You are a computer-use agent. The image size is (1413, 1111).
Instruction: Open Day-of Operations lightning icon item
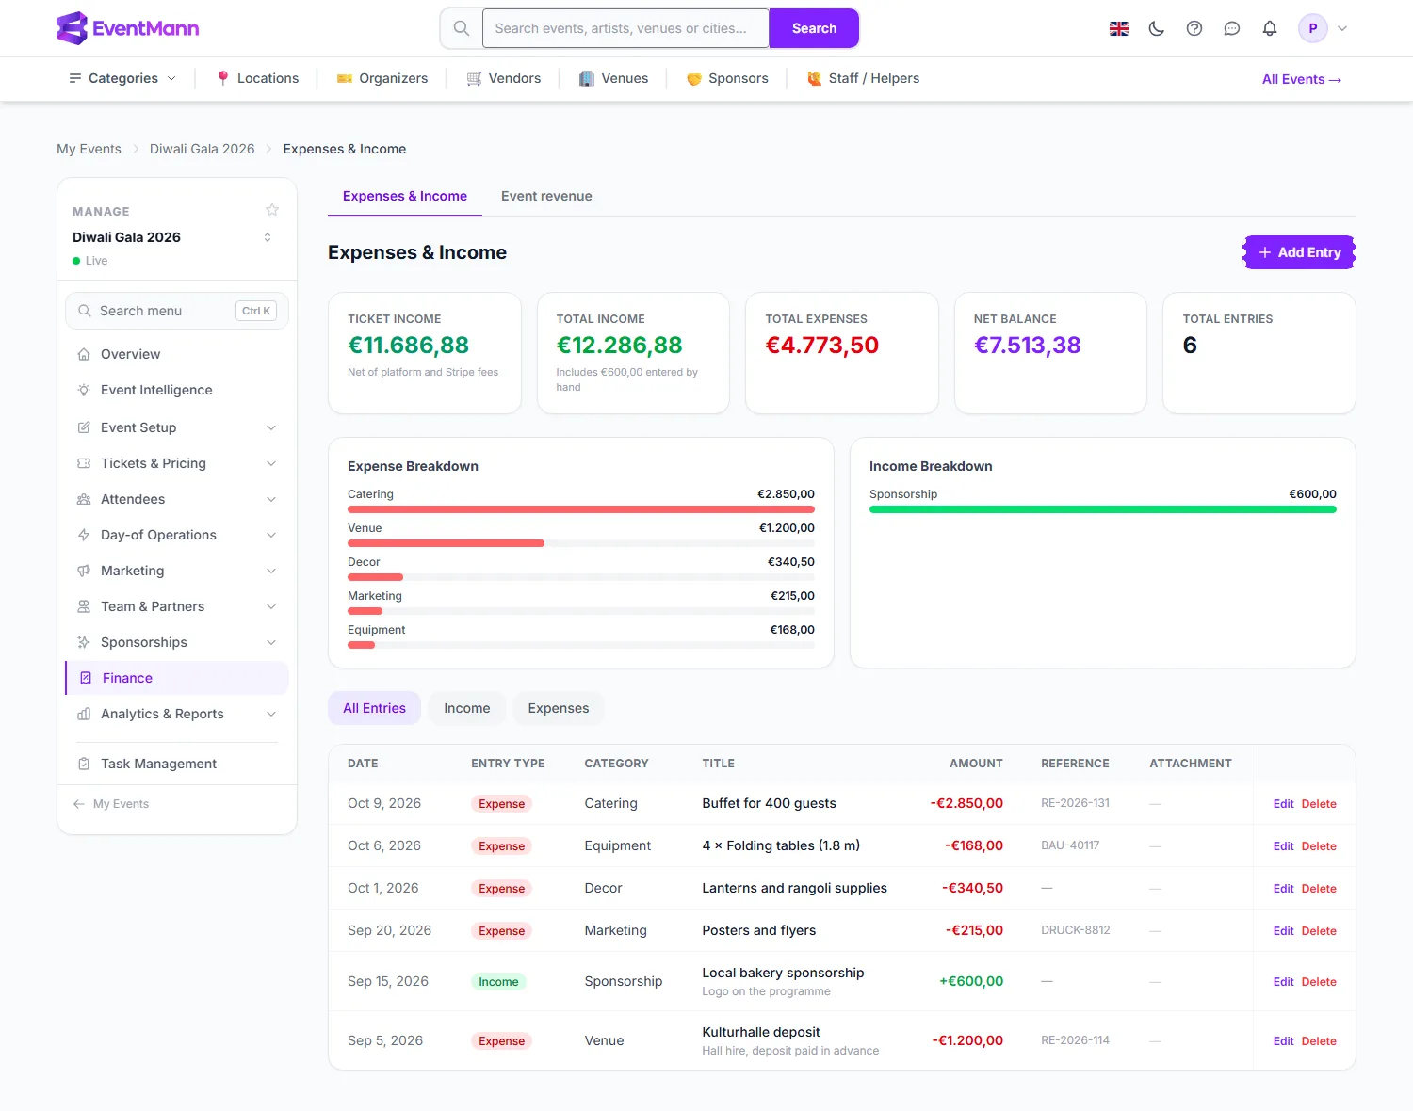tap(177, 535)
